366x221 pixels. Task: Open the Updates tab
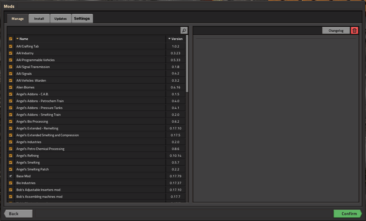pyautogui.click(x=61, y=19)
